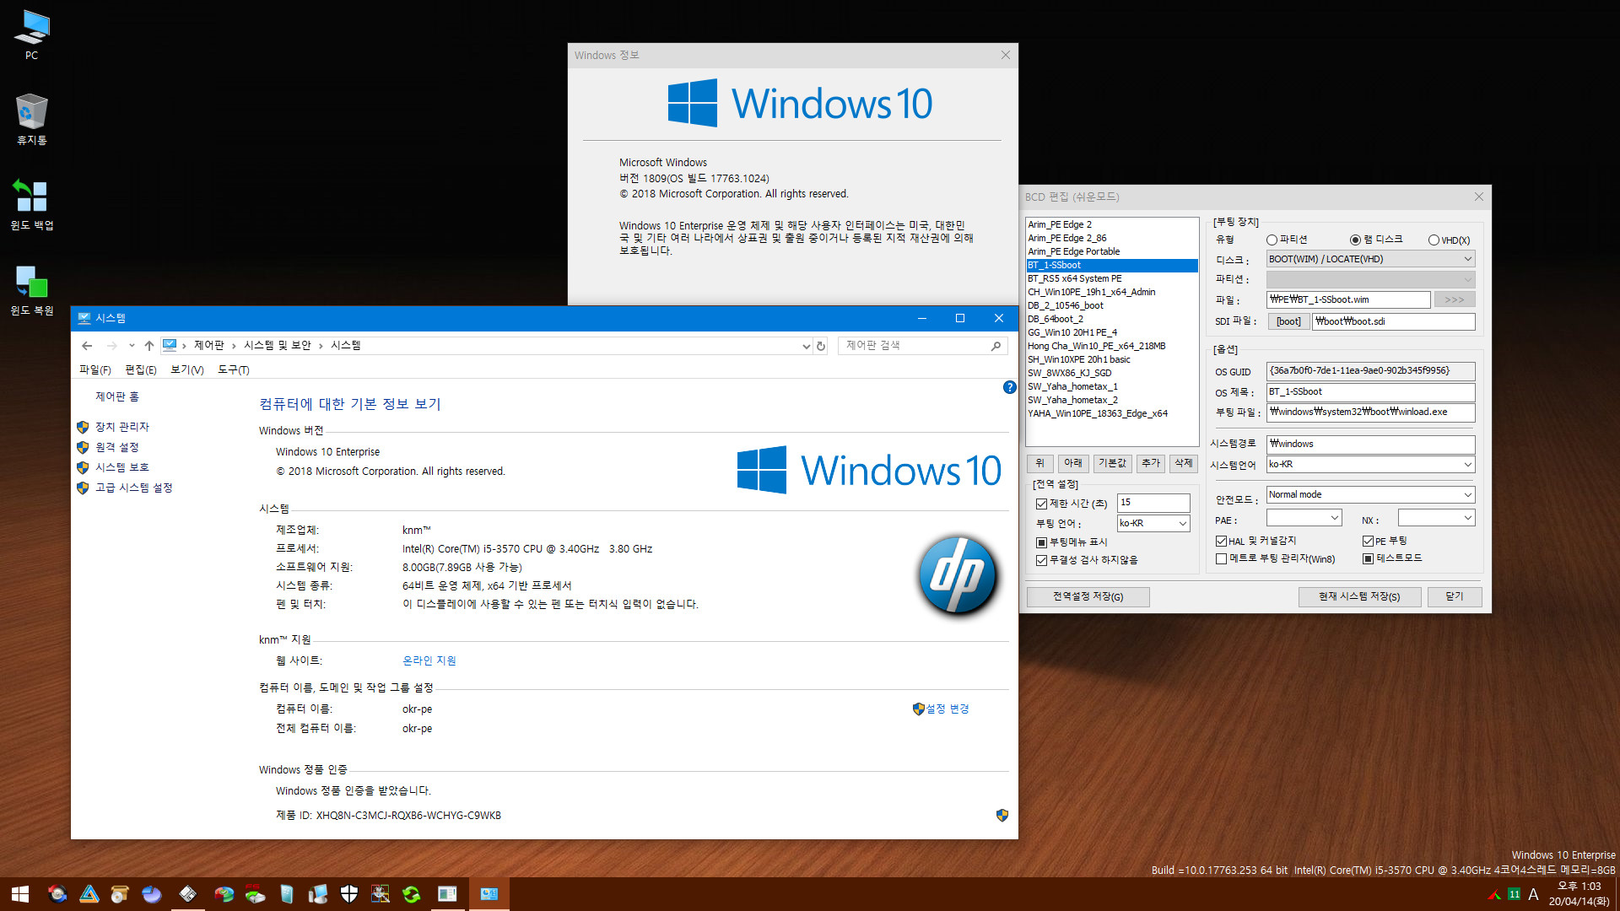Open the 편집(E) menu
The image size is (1620, 911).
click(141, 370)
